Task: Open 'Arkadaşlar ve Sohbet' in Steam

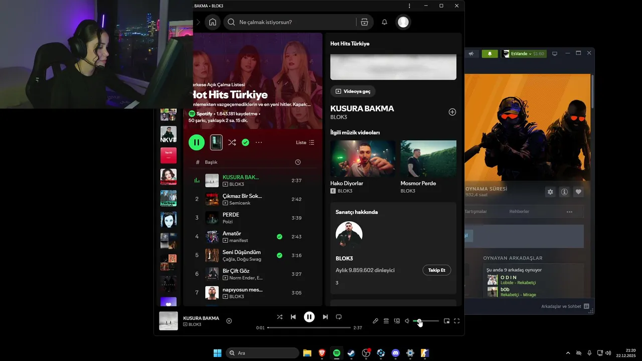Action: 565,306
